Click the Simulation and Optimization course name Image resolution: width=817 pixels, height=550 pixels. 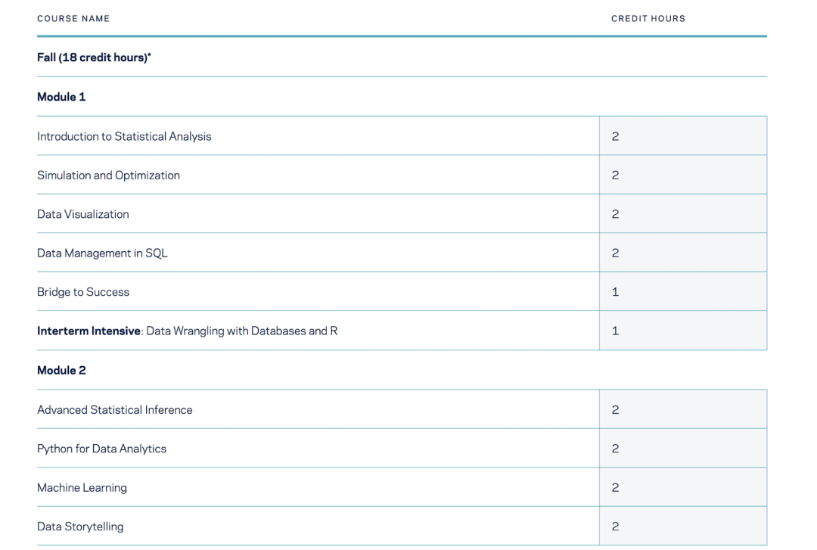coord(108,176)
